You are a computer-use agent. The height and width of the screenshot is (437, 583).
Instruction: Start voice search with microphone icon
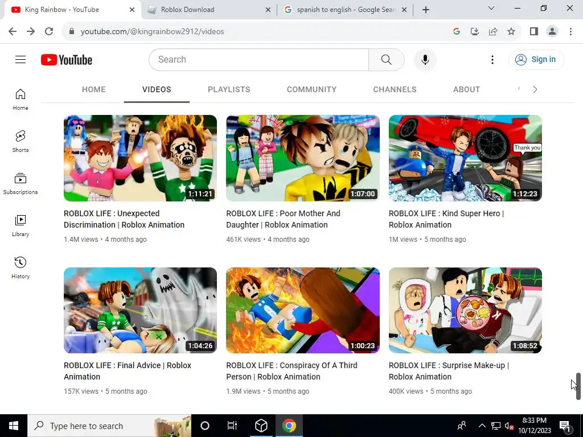point(425,59)
